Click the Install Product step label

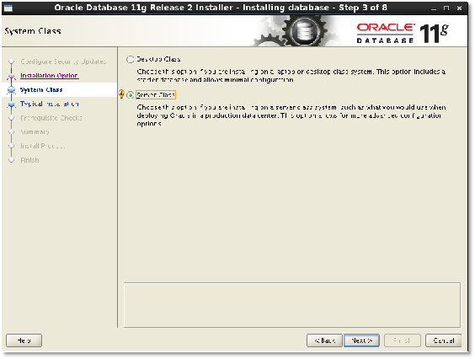coord(42,146)
